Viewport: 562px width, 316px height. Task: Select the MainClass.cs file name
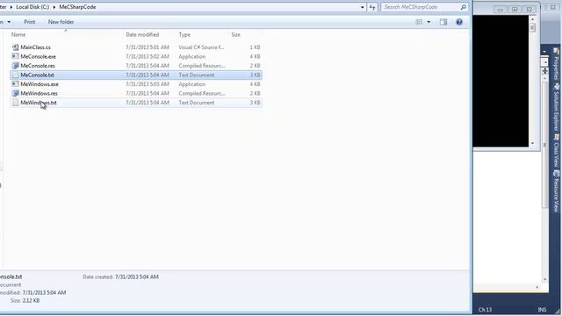[x=35, y=47]
